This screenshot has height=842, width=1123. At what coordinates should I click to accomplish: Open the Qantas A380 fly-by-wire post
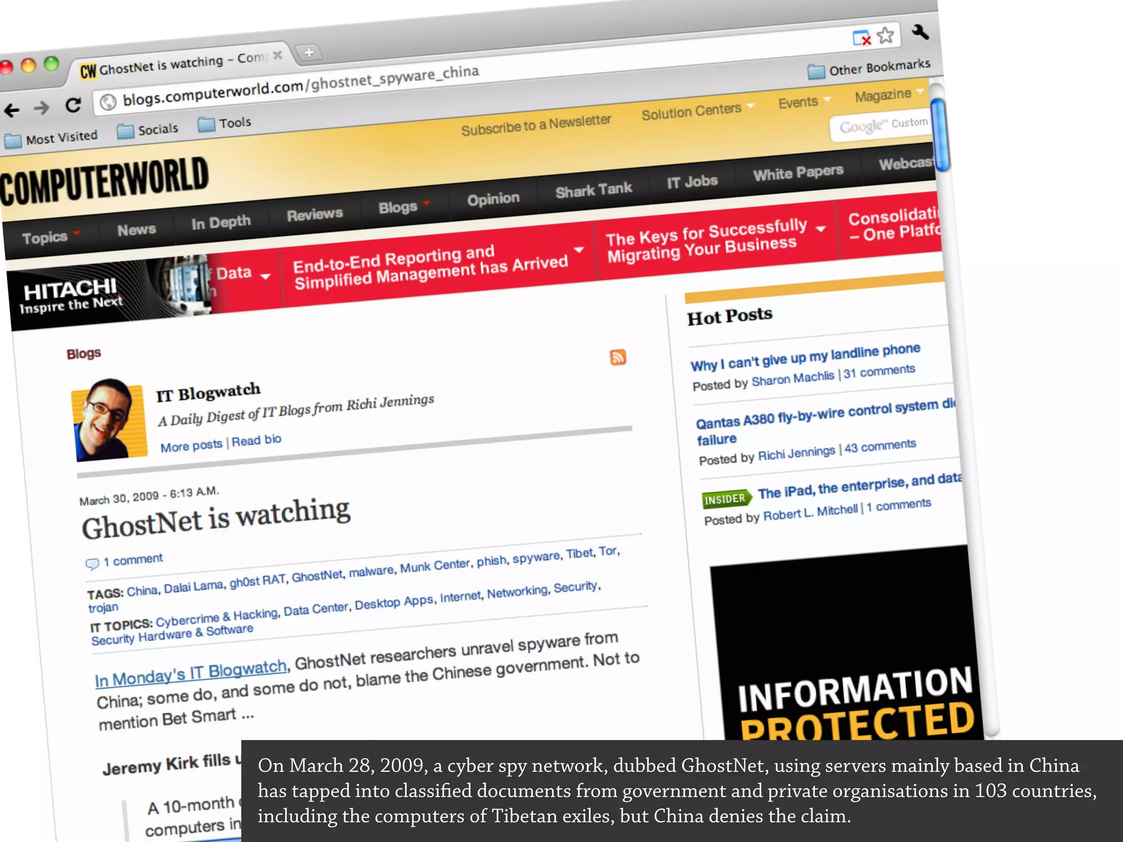(826, 421)
